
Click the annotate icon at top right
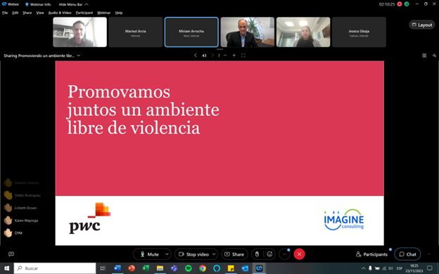(434, 56)
